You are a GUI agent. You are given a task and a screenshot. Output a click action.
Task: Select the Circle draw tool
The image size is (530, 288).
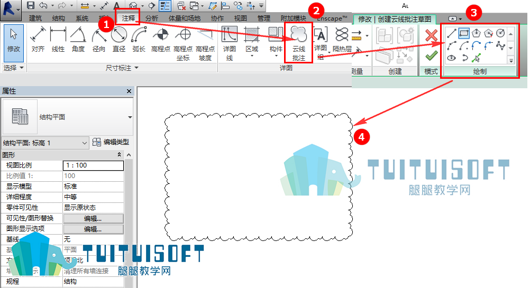point(500,33)
